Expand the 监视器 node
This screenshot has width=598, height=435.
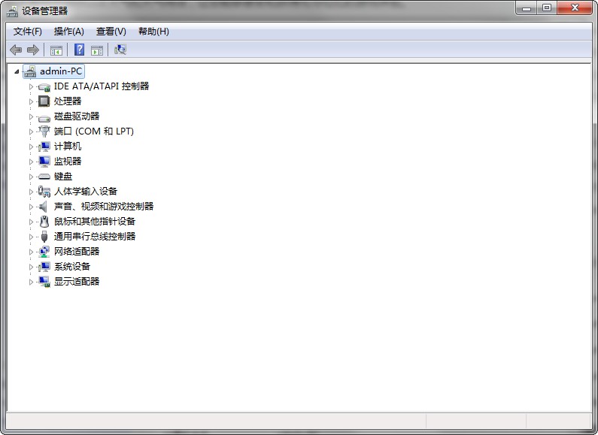pos(32,162)
